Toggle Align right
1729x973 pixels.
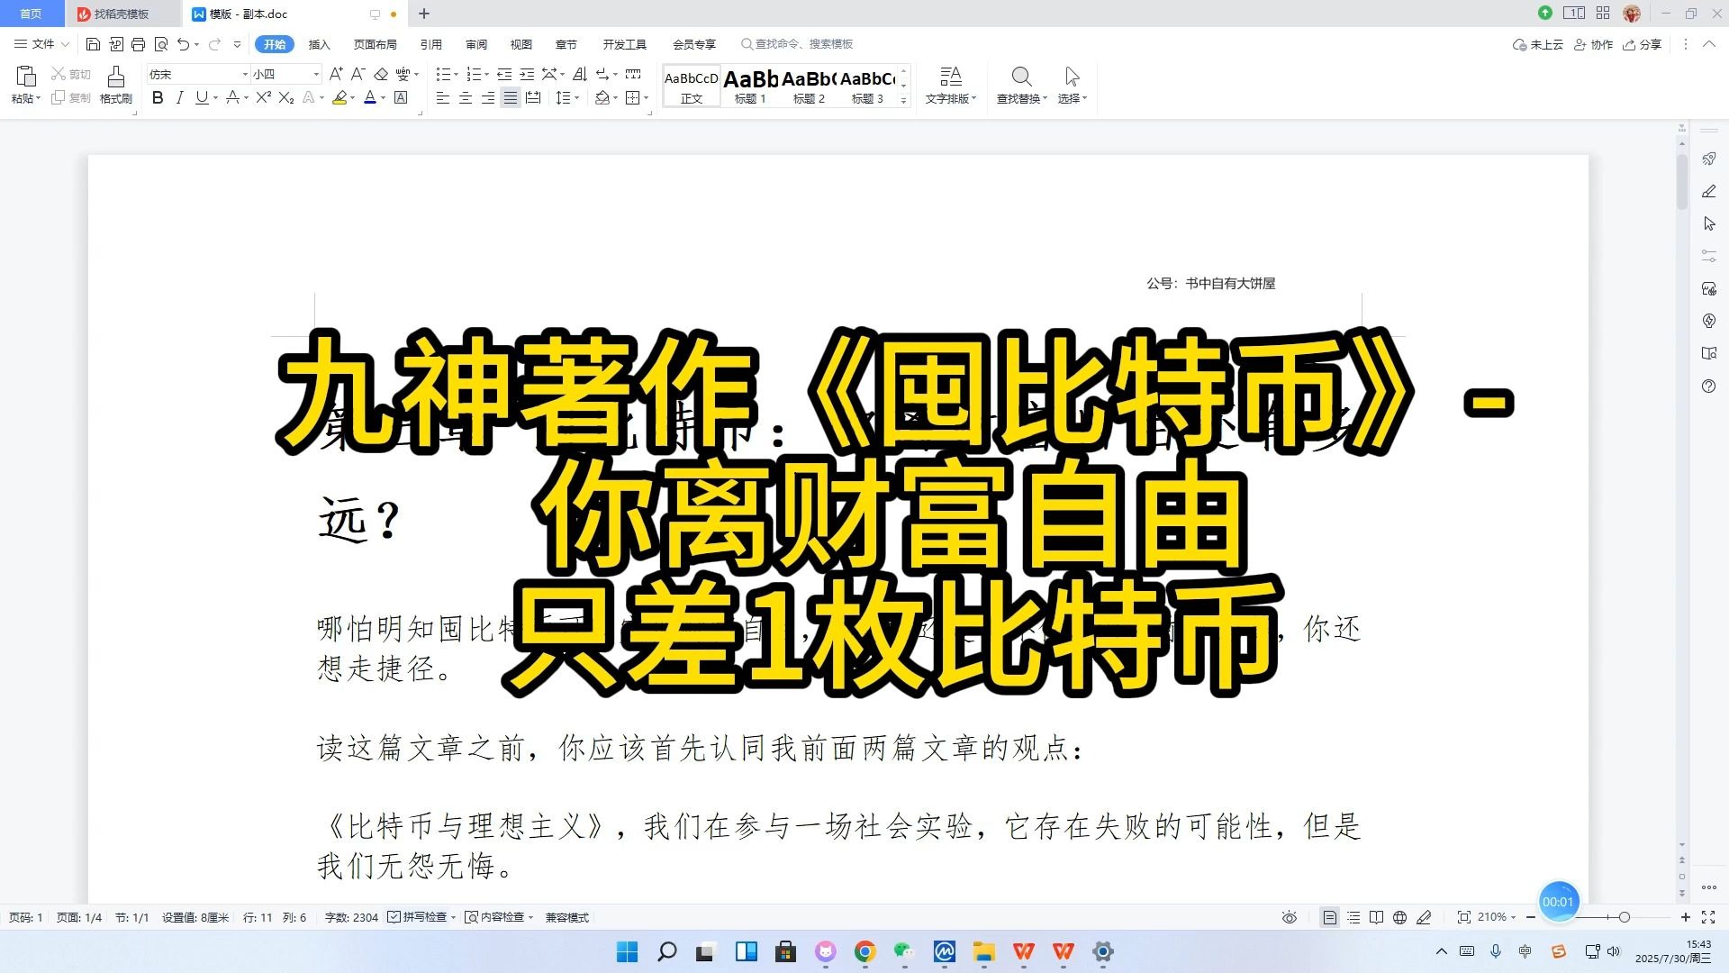tap(488, 97)
